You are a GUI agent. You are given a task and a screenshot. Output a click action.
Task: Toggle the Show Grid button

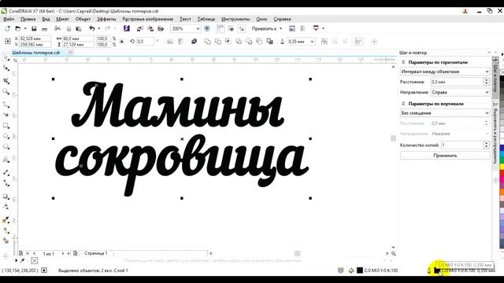pos(231,28)
